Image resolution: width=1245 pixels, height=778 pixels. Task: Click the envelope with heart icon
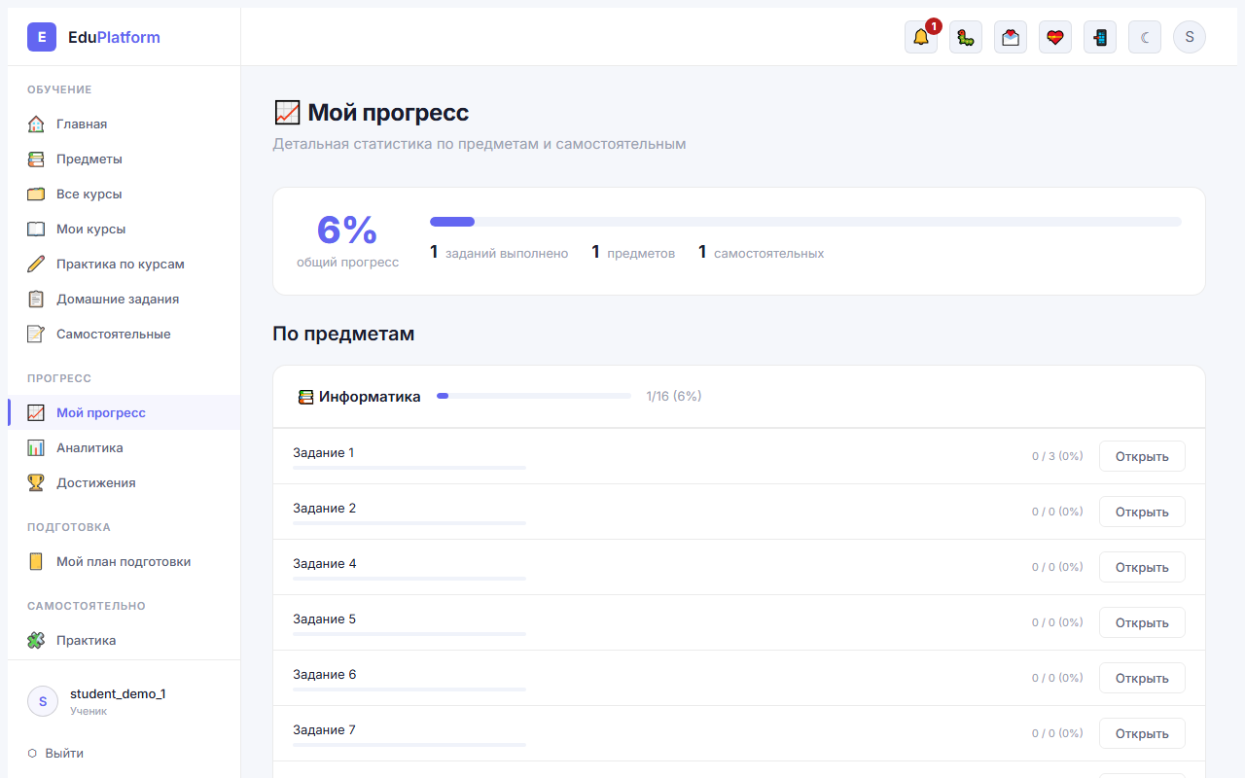tap(1011, 37)
